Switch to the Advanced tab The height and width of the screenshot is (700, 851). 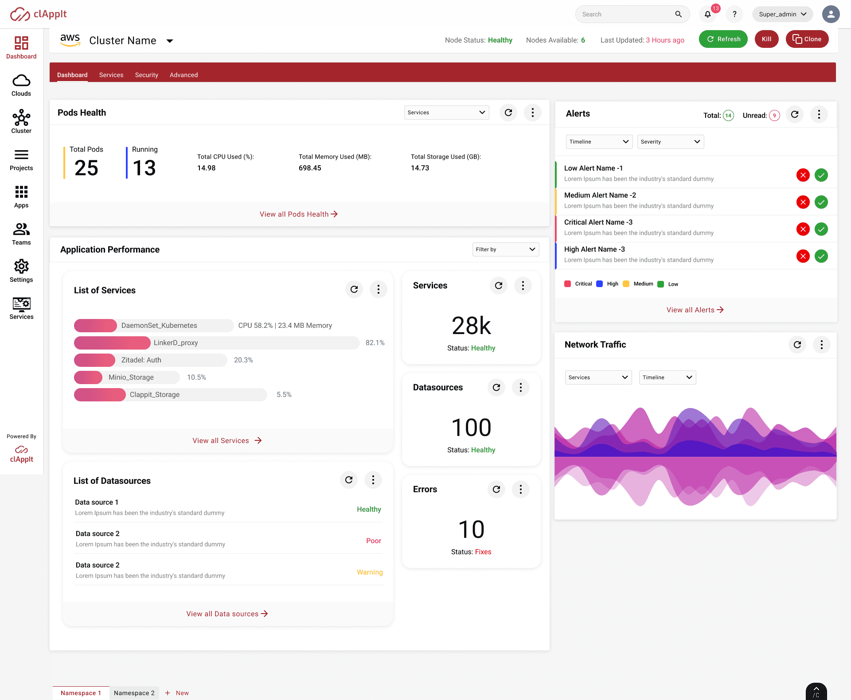coord(184,75)
